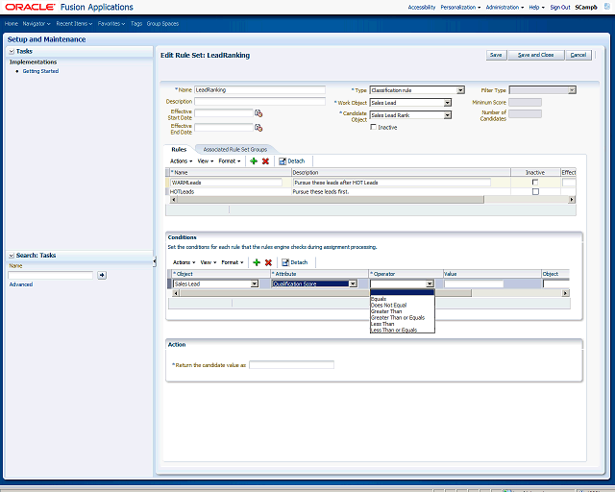
Task: Open the Work Object dropdown
Action: click(448, 103)
